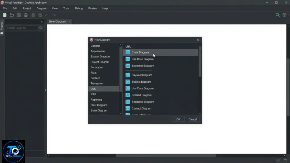Open the File menu
The width and height of the screenshot is (290, 163).
pos(5,8)
